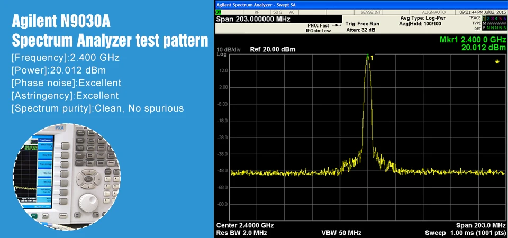Image resolution: width=508 pixels, height=238 pixels.
Task: Click the Center 2.4000 GHz readout
Action: (x=245, y=225)
